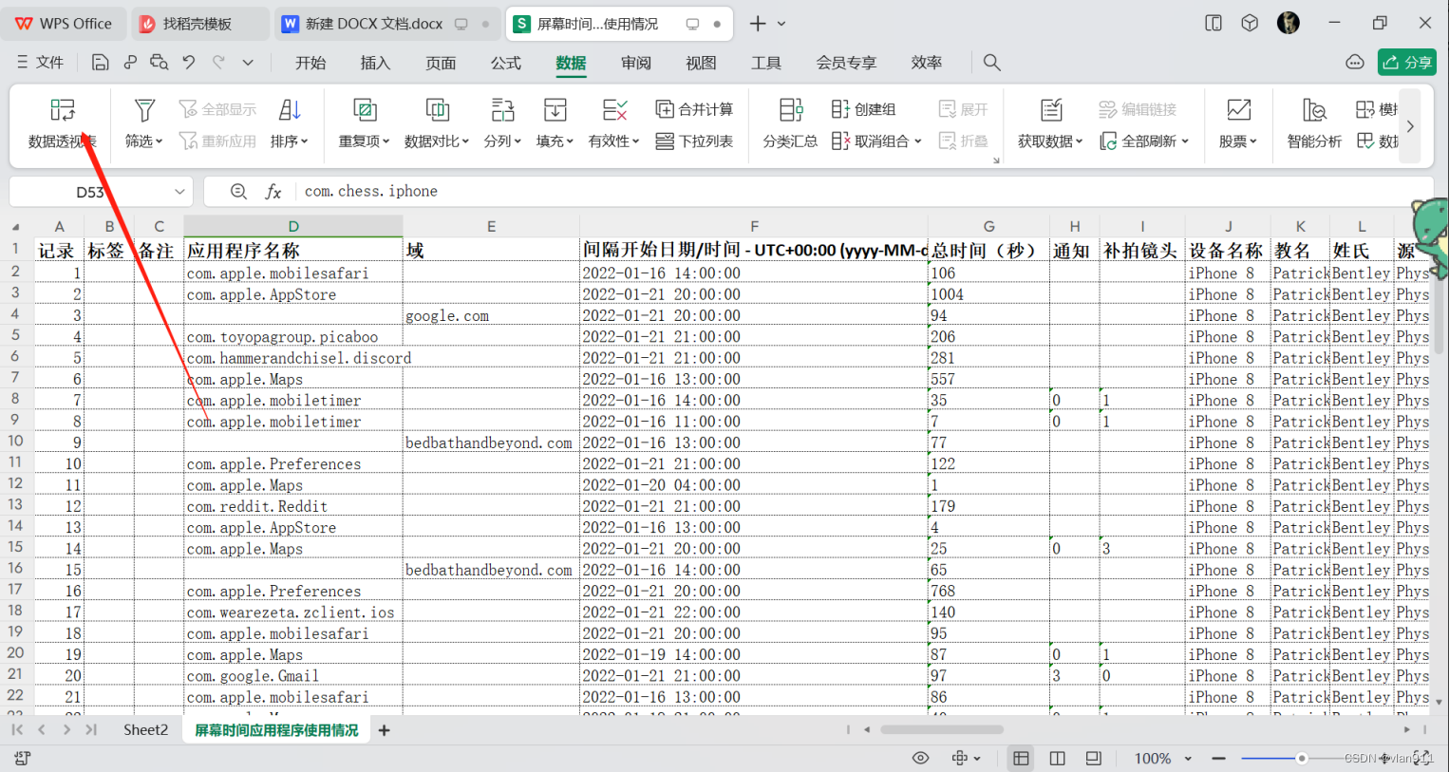The height and width of the screenshot is (772, 1449).
Task: Click Ungroup (取消组合) button
Action: [875, 141]
